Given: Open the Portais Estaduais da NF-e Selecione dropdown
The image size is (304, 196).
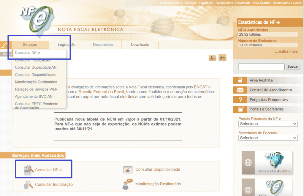Looking at the screenshot, I should coord(267,124).
